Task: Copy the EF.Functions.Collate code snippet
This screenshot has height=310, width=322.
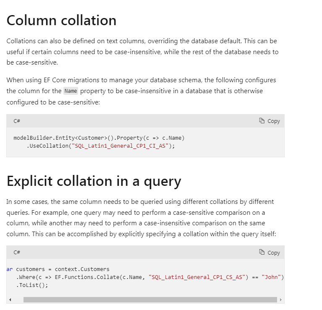Action: click(270, 253)
